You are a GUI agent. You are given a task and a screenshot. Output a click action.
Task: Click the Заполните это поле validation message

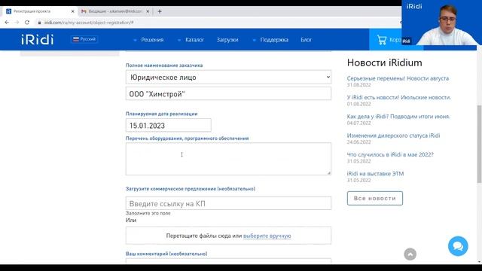tap(148, 213)
